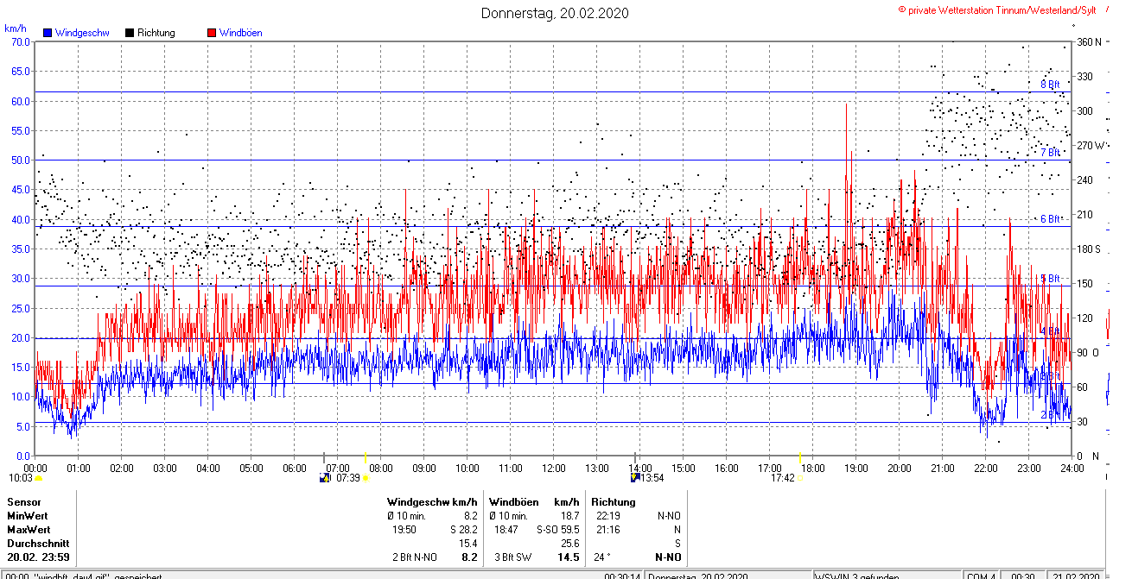Image resolution: width=1132 pixels, height=579 pixels.
Task: Click the 18:47 max gust time entry
Action: [506, 529]
